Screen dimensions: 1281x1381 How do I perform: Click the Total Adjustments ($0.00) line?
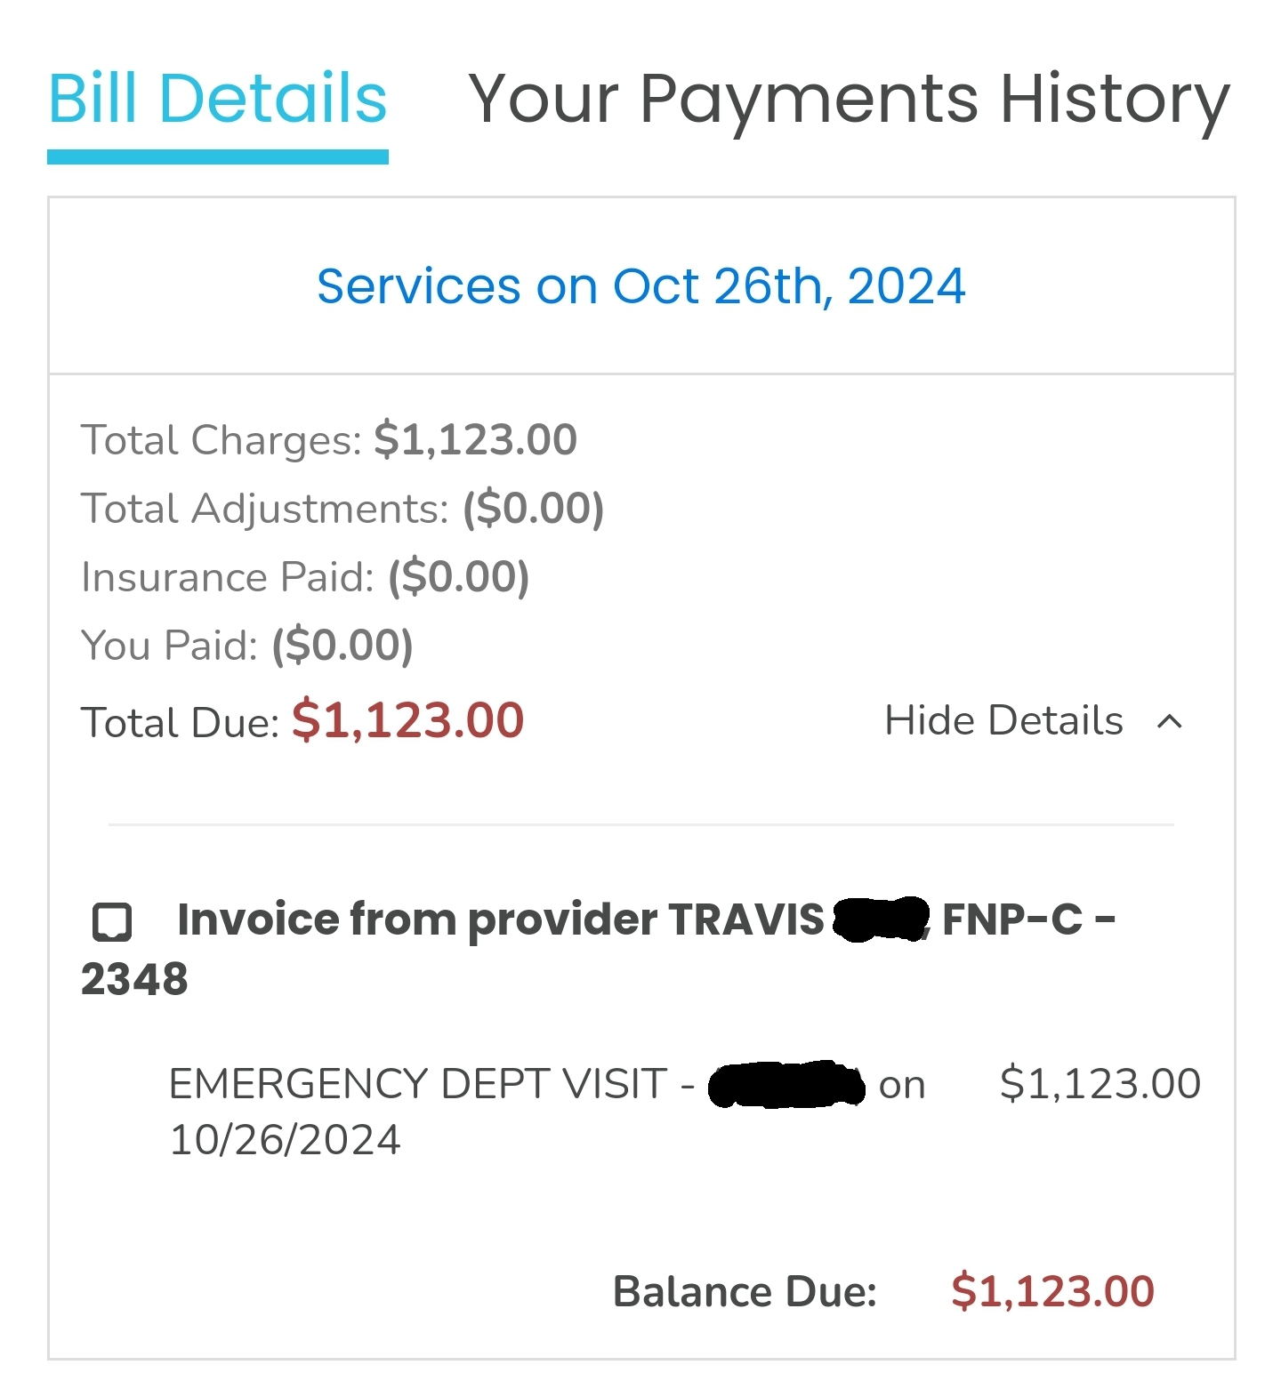coord(342,509)
